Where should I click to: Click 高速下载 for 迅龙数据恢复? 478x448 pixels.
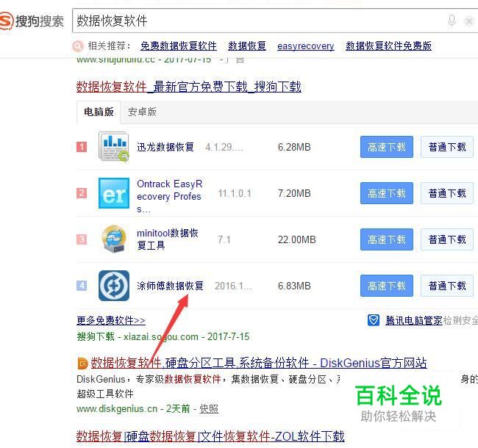click(387, 147)
